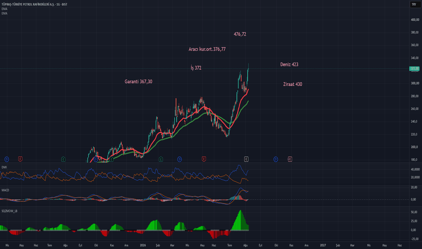Click the 50,00 SQZMOM scale value
This screenshot has width=422, height=249.
coord(414,212)
